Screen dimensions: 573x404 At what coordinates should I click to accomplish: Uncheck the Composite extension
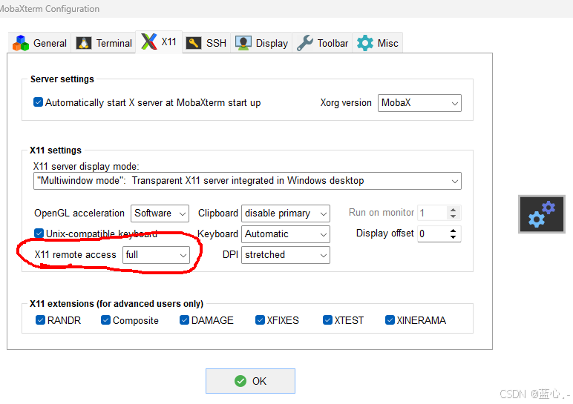105,320
